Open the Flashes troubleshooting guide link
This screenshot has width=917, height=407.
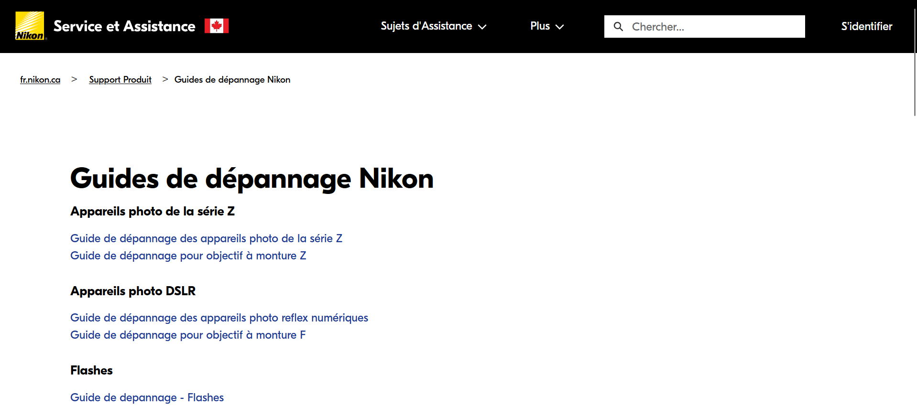[147, 397]
